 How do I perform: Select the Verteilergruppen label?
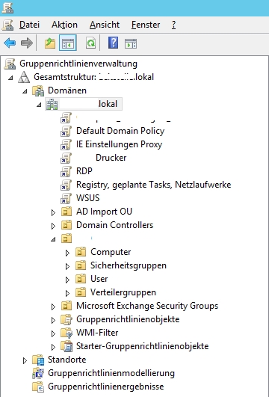(123, 292)
